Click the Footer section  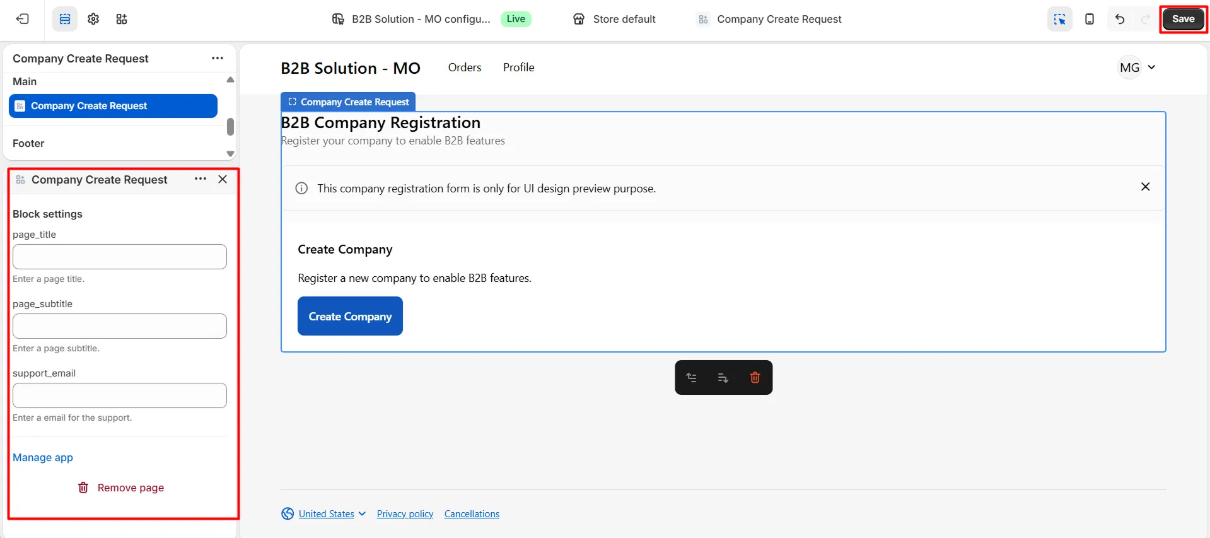pos(28,143)
